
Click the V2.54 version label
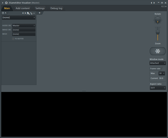click(164, 7)
